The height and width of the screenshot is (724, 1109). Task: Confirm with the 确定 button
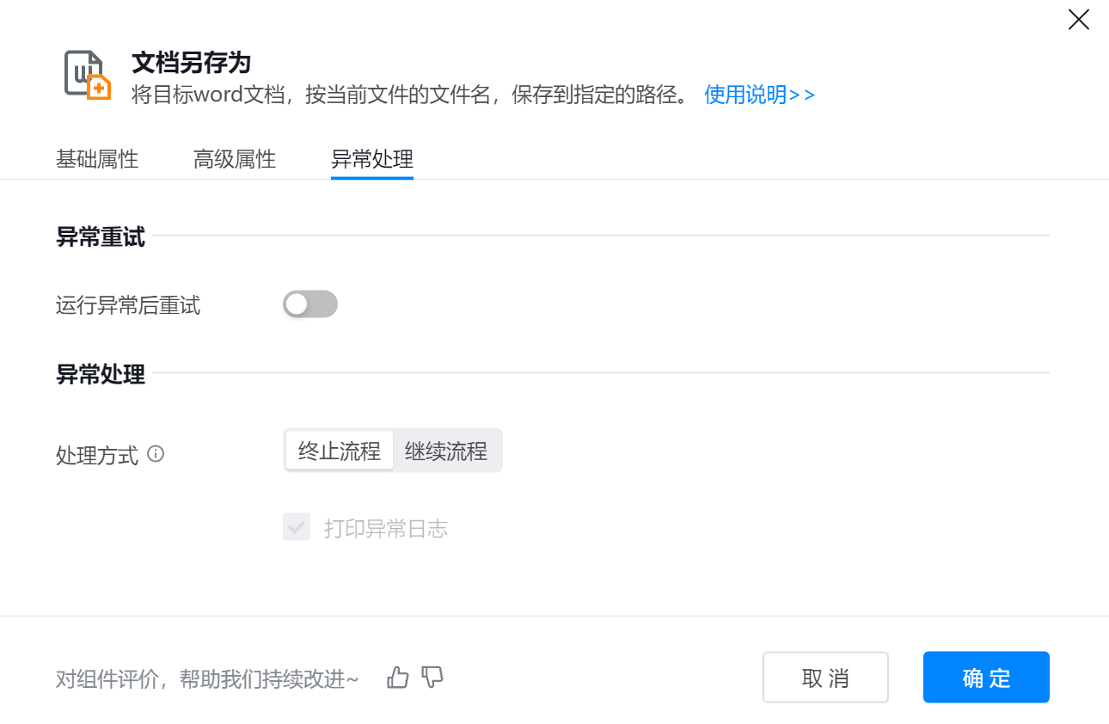(x=986, y=678)
